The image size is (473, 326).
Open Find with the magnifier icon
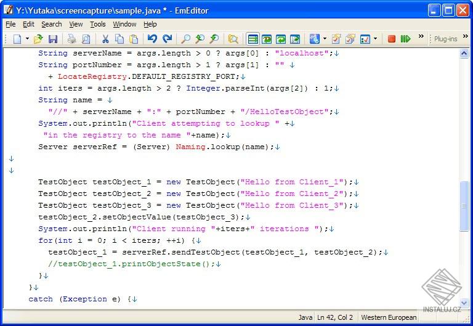point(185,39)
